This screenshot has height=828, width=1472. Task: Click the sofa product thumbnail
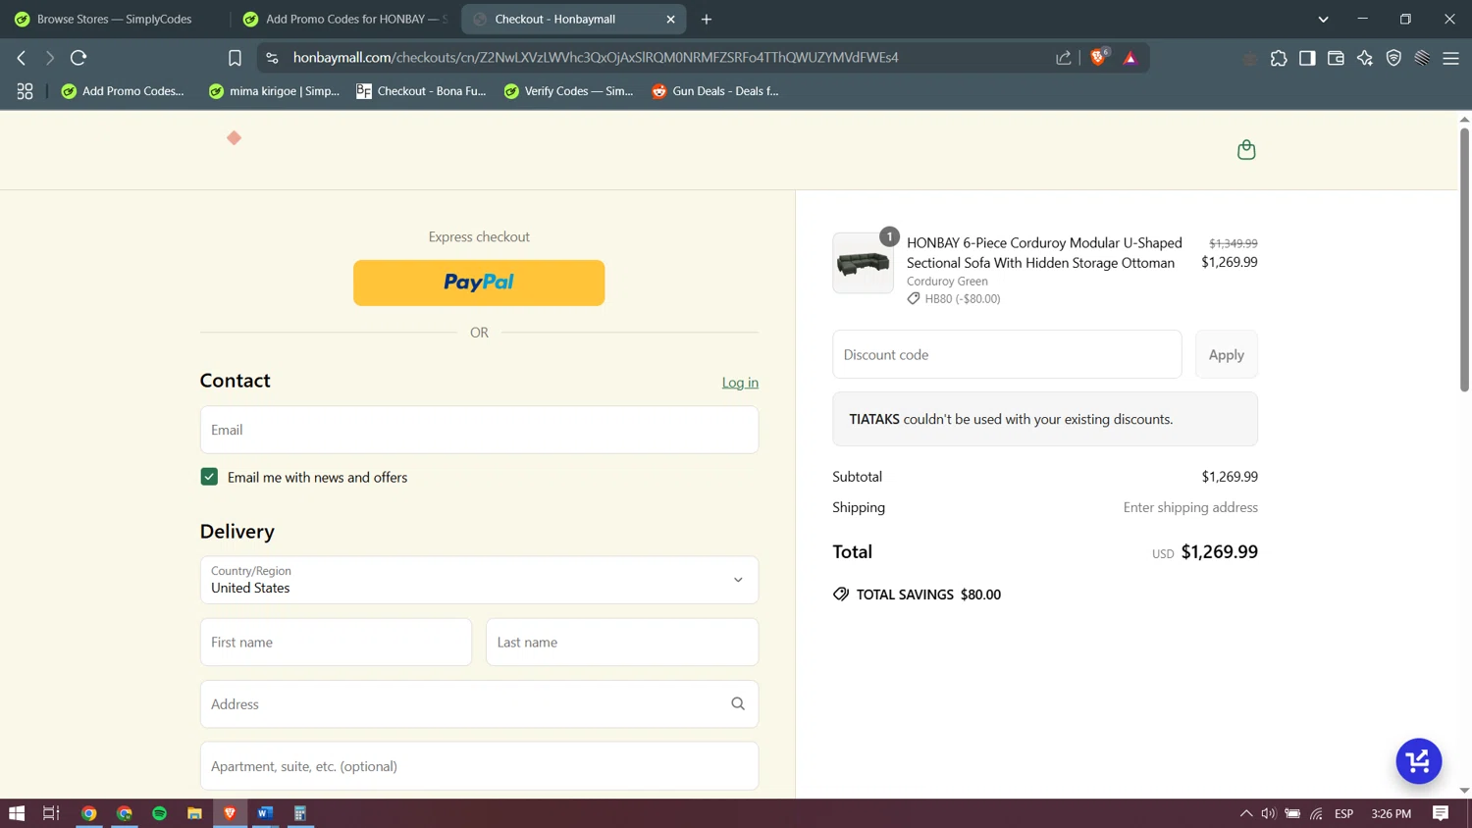(x=863, y=263)
